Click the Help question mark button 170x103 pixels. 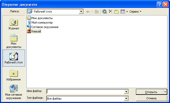159,4
